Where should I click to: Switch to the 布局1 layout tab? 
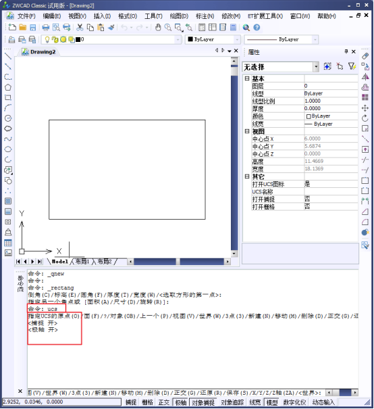pos(82,262)
